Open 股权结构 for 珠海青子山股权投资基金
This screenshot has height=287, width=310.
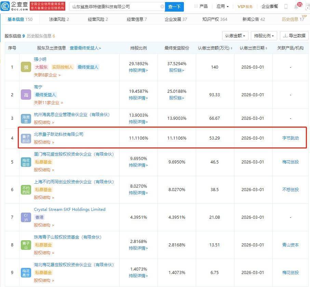44,253
